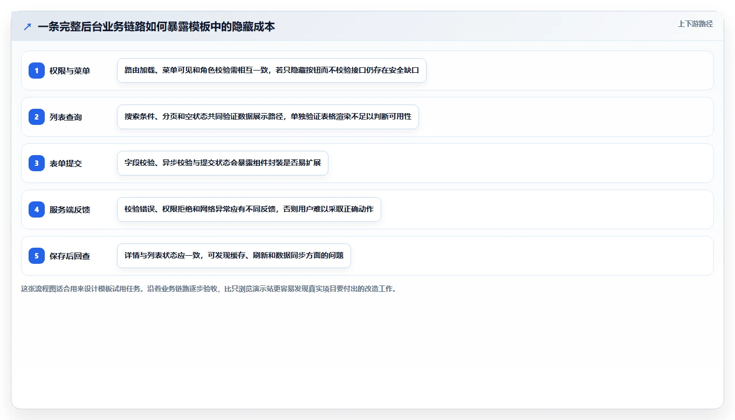Click the step number 4 badge

coord(37,209)
